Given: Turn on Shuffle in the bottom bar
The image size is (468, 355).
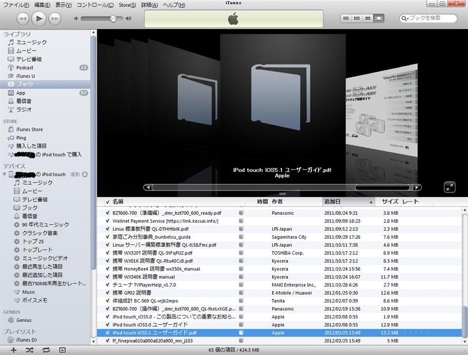Looking at the screenshot, I should tap(30, 350).
